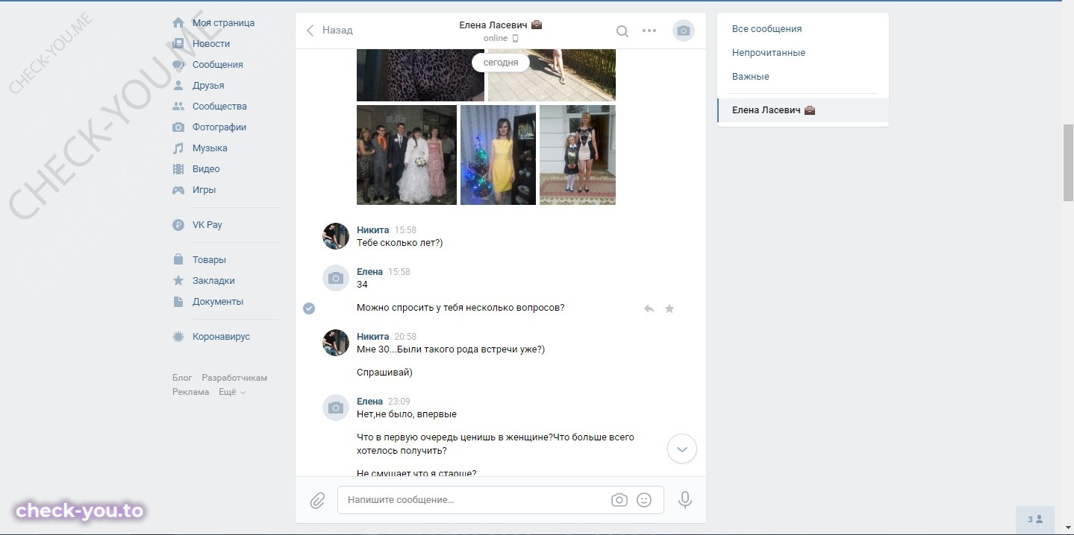
Task: Open the Друзья friends icon
Action: point(178,86)
